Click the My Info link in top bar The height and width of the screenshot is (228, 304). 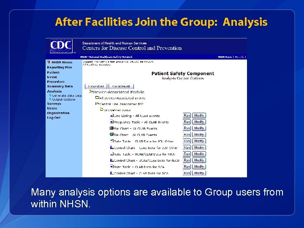coord(240,57)
